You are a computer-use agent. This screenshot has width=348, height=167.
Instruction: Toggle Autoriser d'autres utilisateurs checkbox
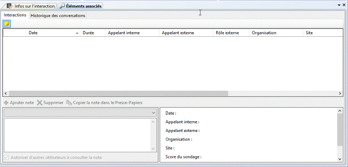click(x=6, y=158)
